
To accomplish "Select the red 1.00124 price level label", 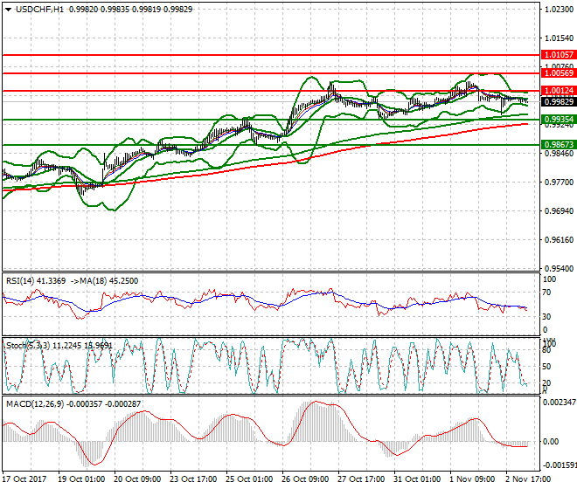I will 559,91.
